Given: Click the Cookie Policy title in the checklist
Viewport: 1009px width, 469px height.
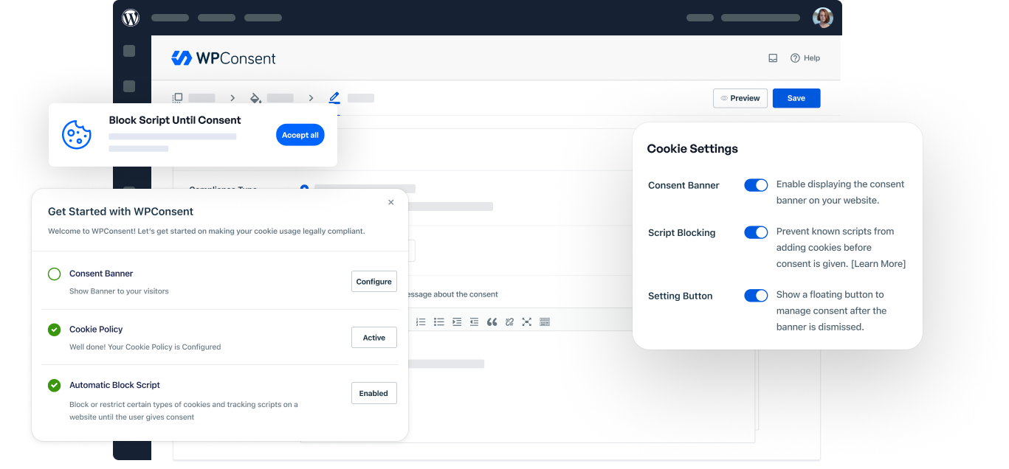Looking at the screenshot, I should click(x=96, y=330).
